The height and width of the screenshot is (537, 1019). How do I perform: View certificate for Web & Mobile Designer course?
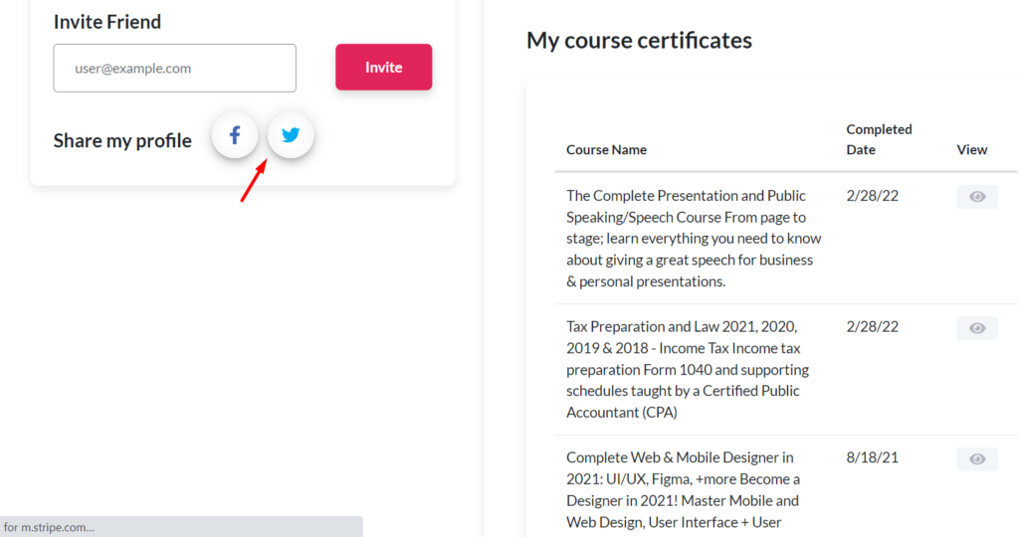976,458
